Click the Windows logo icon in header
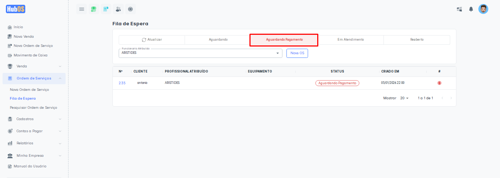 (459, 9)
